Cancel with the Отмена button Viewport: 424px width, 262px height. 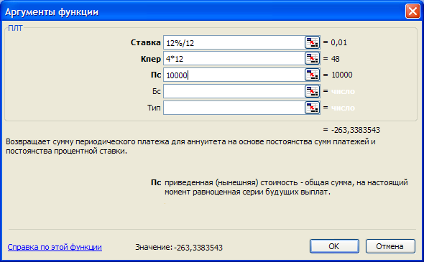pos(390,246)
